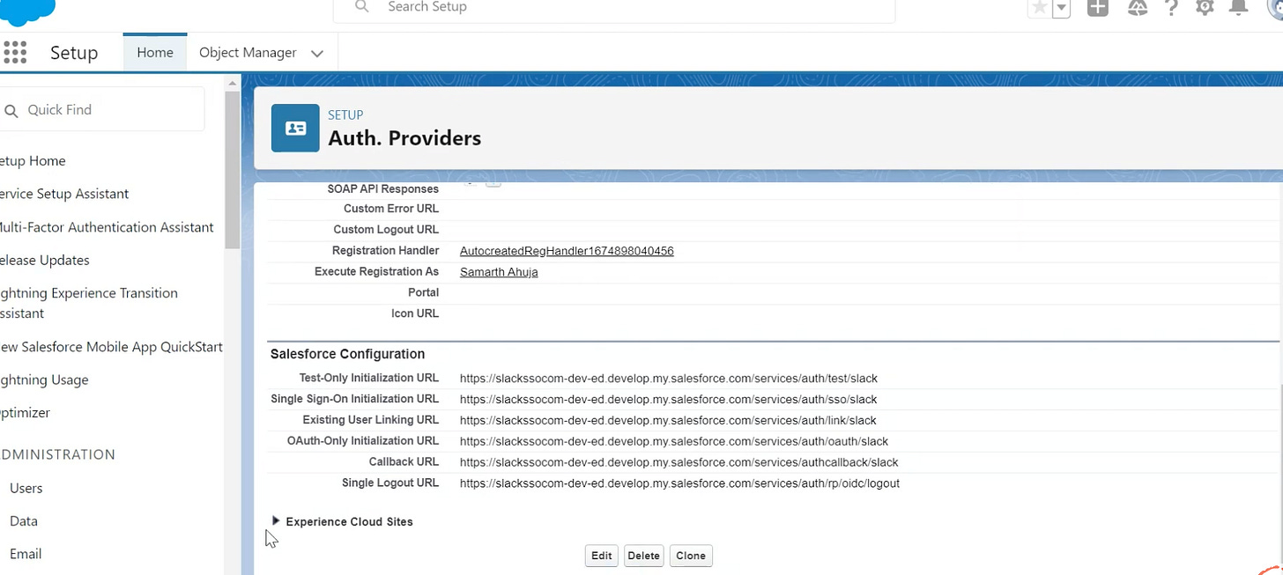Open the Object Manager tab
This screenshot has width=1283, height=575.
click(x=248, y=53)
